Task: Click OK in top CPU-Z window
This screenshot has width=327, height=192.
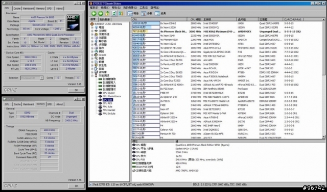Action: [76, 90]
